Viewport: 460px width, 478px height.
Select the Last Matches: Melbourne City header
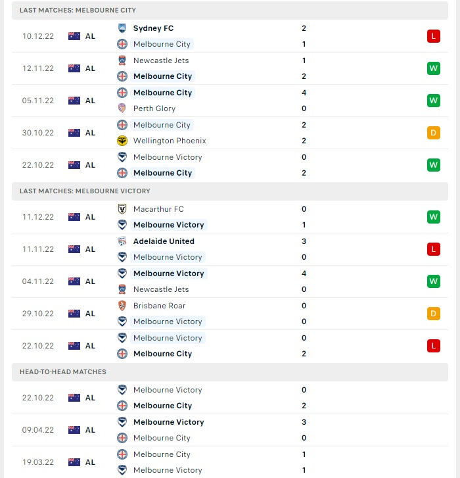[78, 11]
